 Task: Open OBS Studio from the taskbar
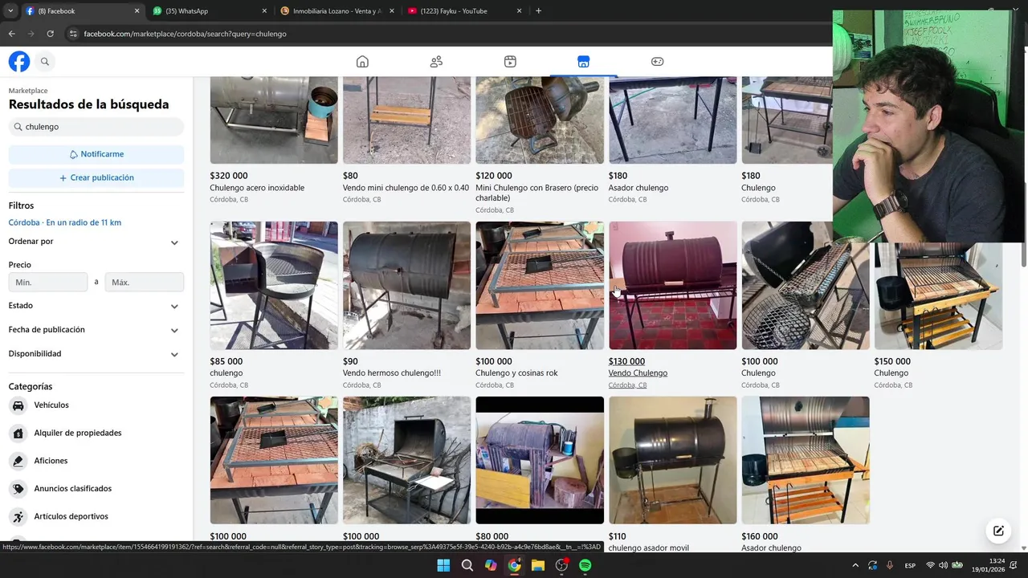tap(561, 565)
